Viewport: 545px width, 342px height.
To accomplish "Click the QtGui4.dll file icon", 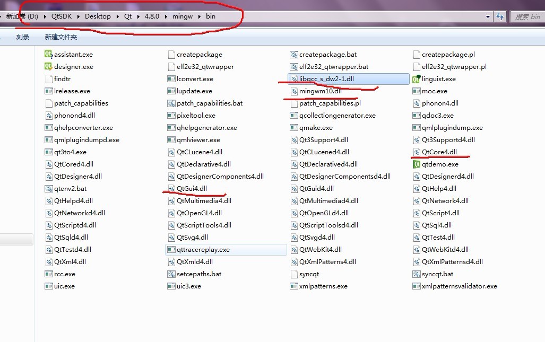I will tap(171, 189).
